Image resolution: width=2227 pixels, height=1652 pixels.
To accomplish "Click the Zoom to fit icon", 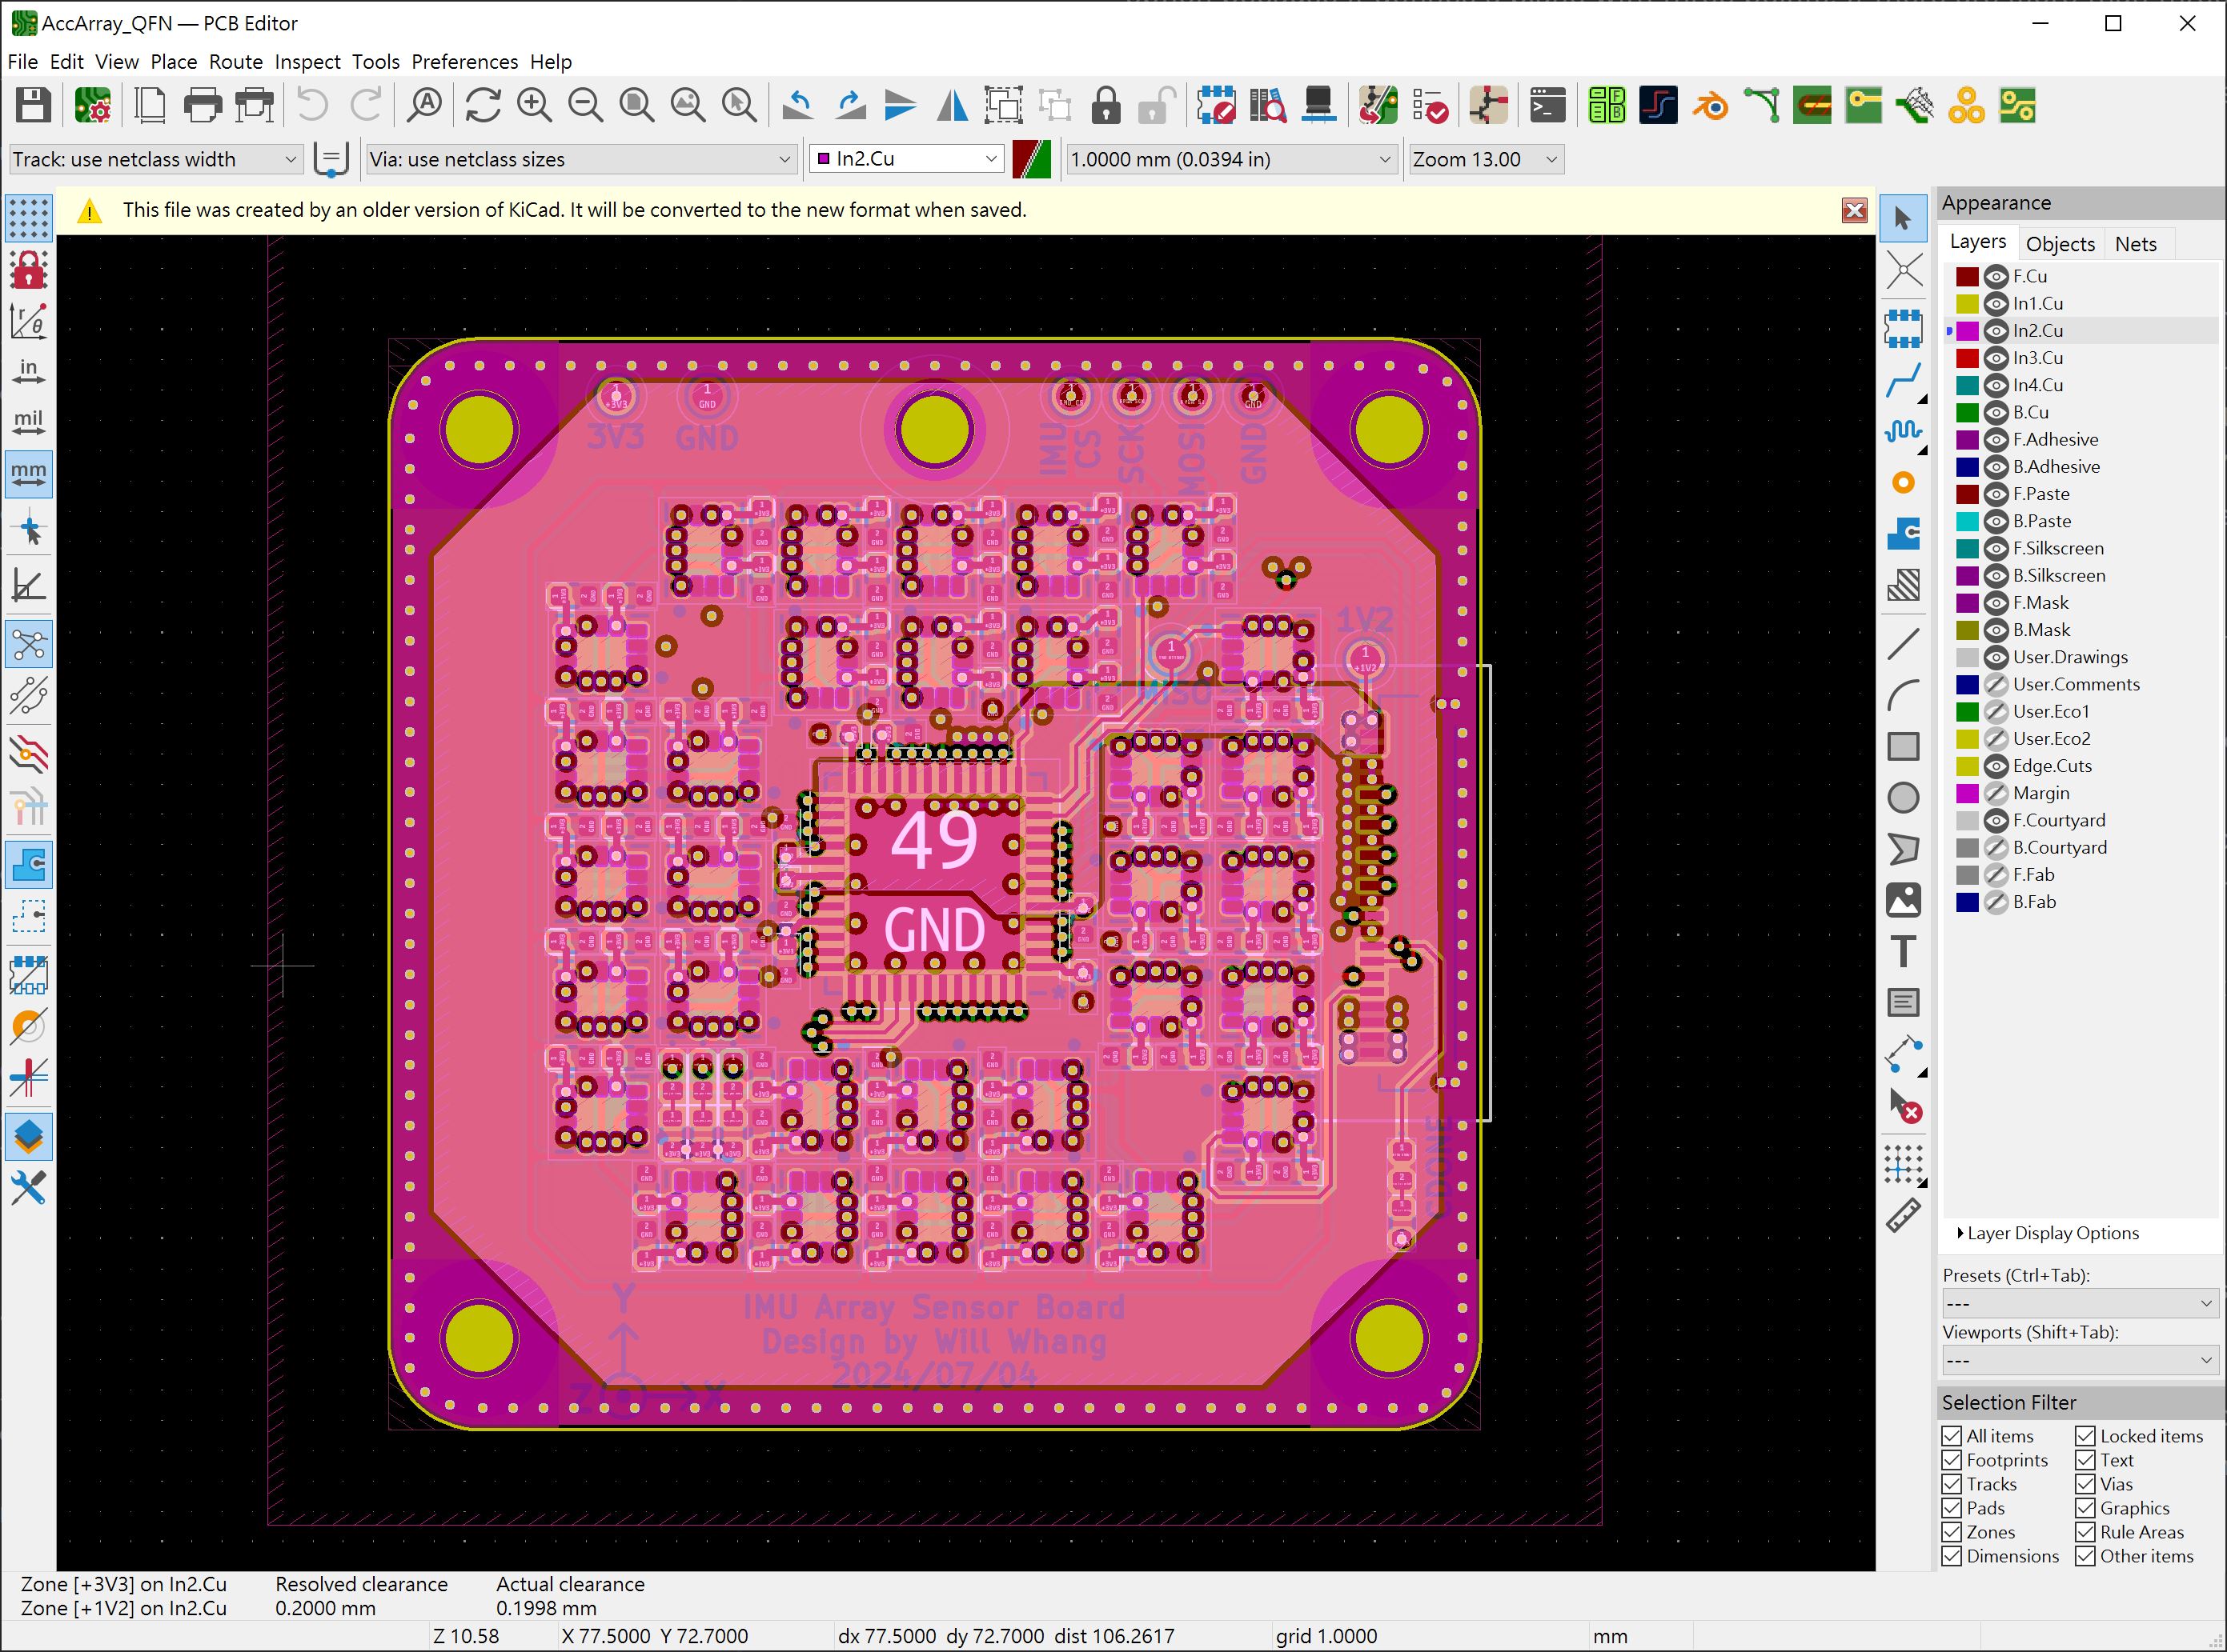I will (639, 107).
